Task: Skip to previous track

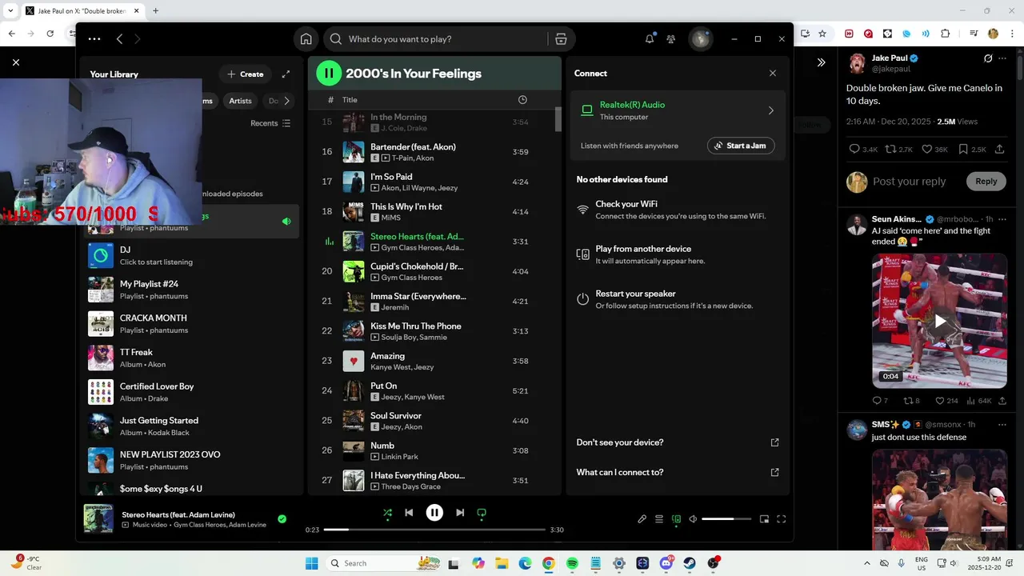Action: tap(409, 513)
